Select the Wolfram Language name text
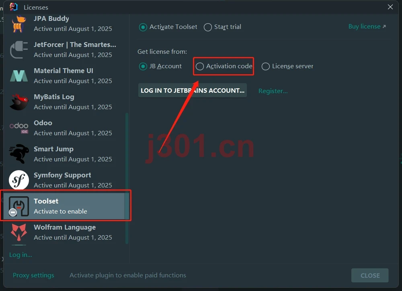The image size is (402, 291). [x=65, y=227]
